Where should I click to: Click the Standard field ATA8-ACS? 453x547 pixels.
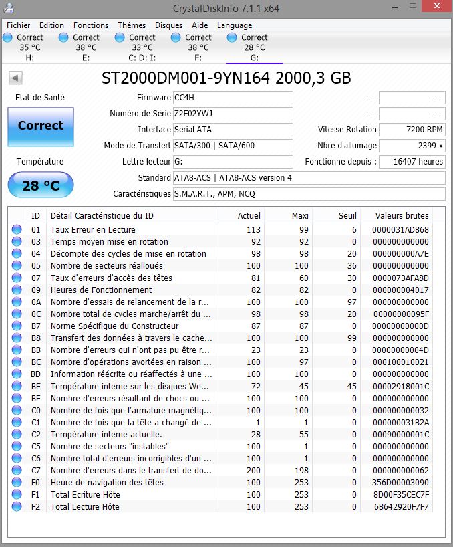[x=309, y=178]
